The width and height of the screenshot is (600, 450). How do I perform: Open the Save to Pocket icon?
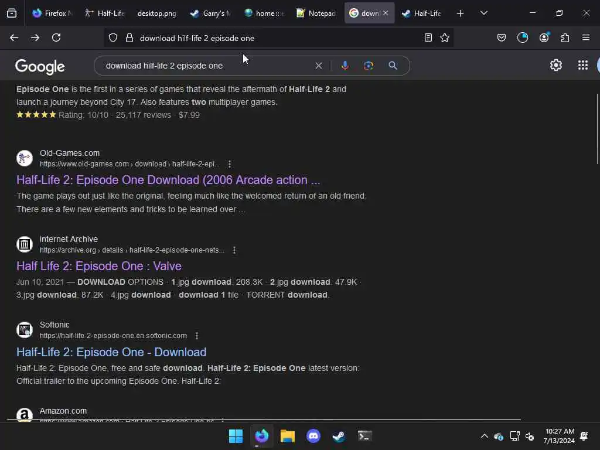(502, 37)
